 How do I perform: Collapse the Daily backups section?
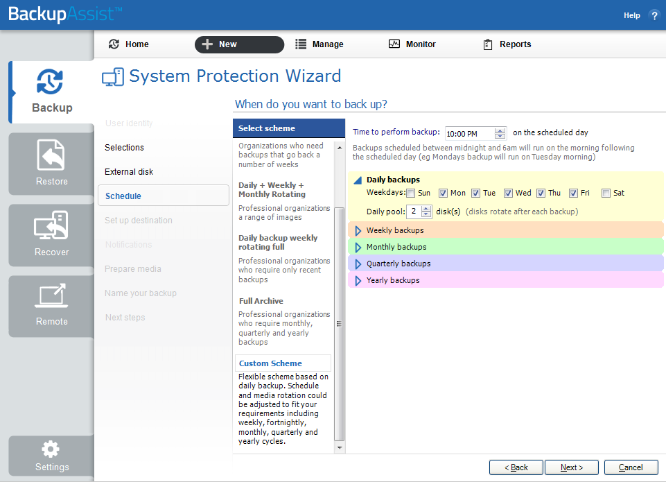coord(358,180)
